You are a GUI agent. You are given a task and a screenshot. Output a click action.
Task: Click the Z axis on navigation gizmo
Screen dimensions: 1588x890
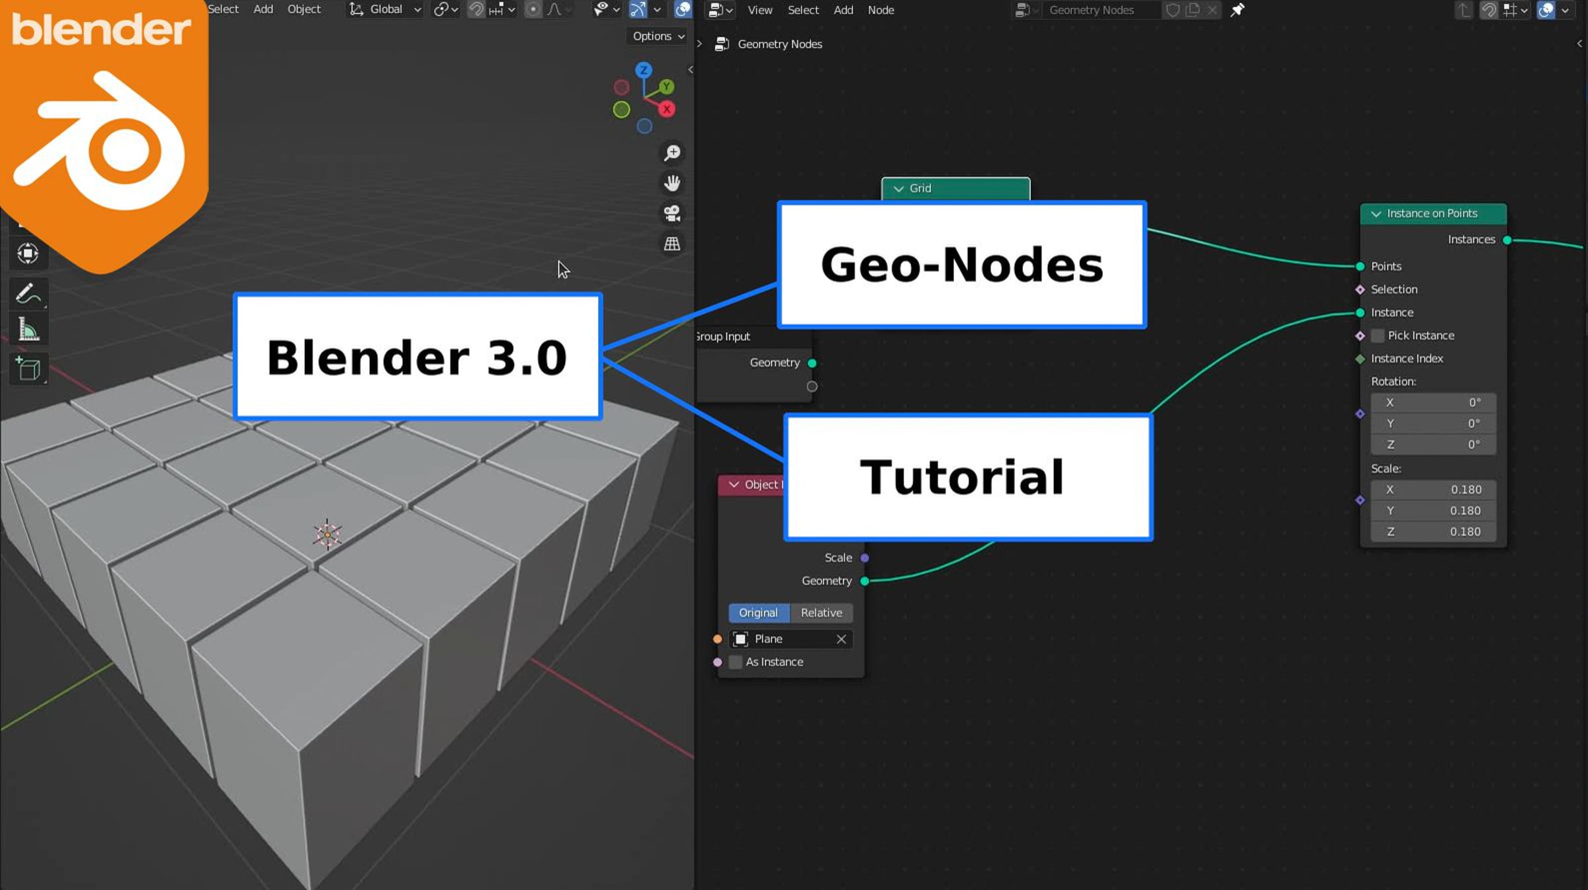[643, 70]
